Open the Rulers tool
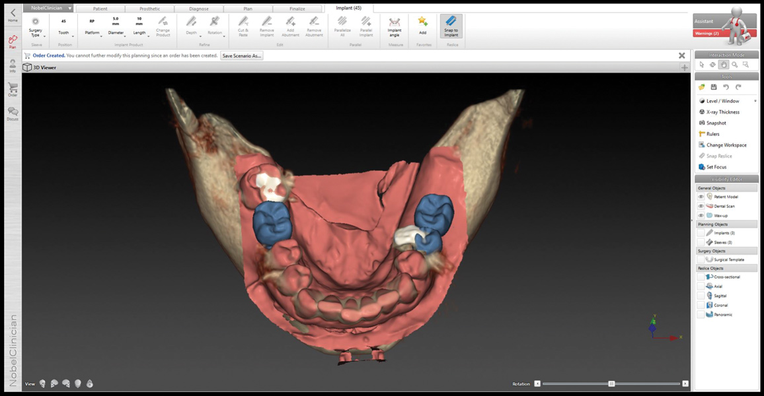 click(x=712, y=134)
